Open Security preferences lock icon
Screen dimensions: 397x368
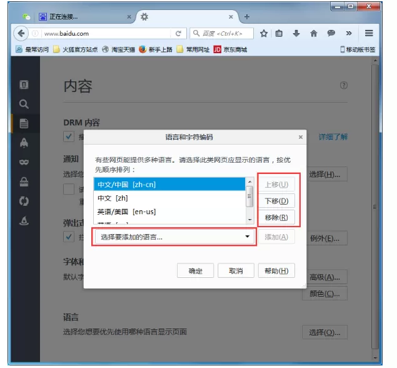click(24, 181)
